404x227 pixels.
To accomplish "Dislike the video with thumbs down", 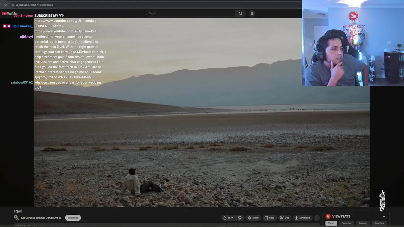I will [240, 218].
